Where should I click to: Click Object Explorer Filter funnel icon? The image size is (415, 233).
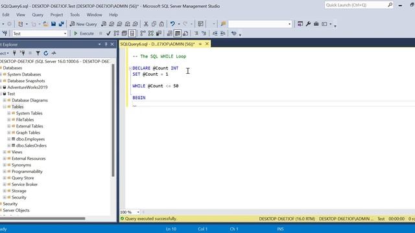point(38,53)
